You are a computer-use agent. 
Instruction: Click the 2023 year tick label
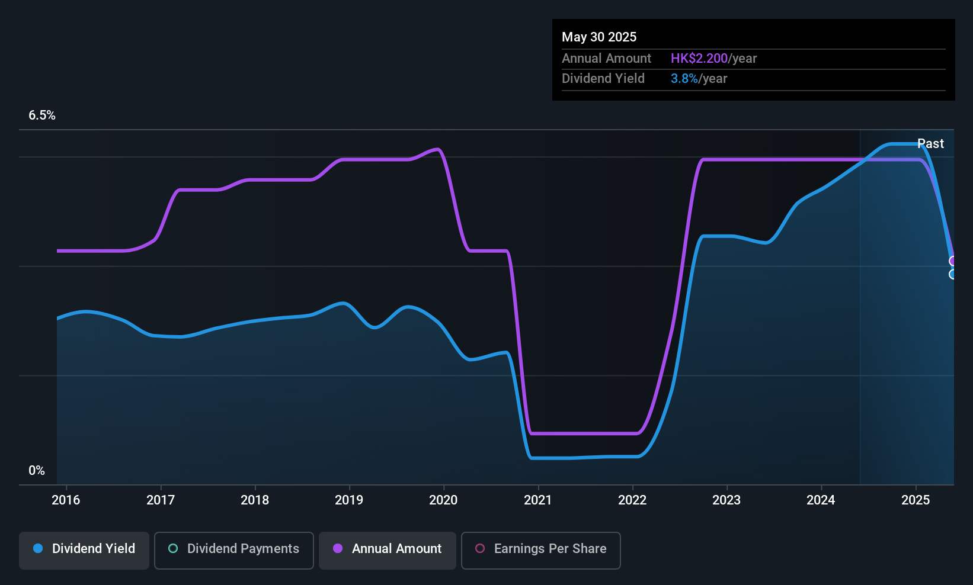(x=726, y=500)
